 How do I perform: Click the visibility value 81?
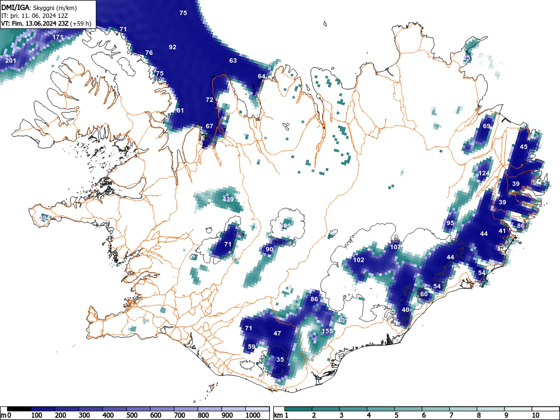point(180,111)
